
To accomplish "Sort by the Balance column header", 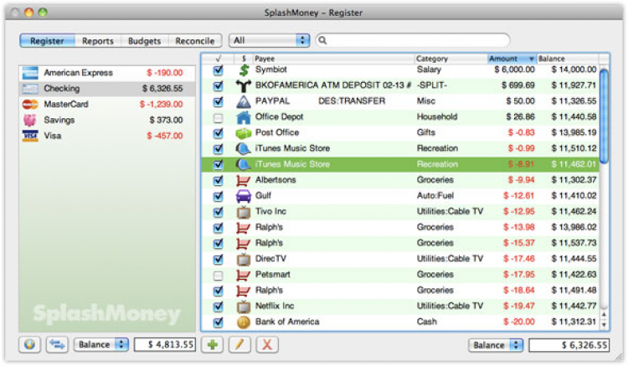I will pos(568,59).
